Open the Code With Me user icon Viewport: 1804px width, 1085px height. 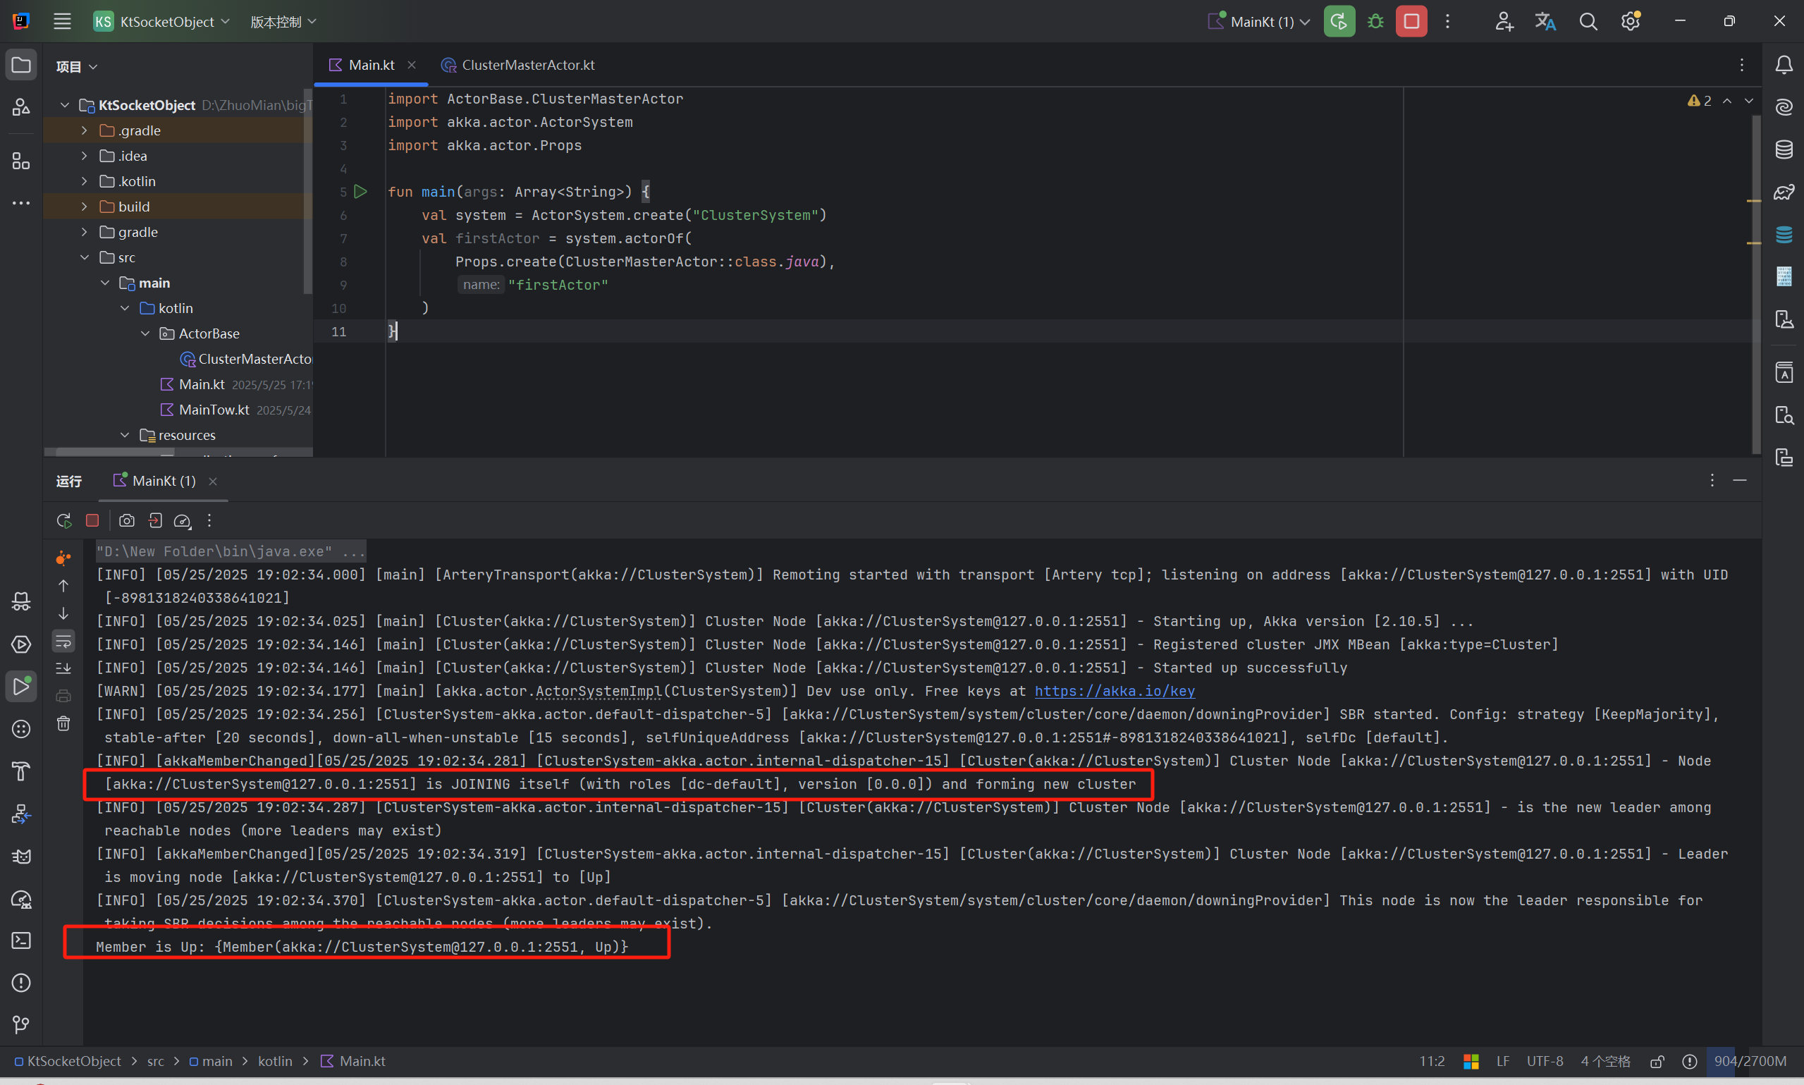pyautogui.click(x=1504, y=21)
